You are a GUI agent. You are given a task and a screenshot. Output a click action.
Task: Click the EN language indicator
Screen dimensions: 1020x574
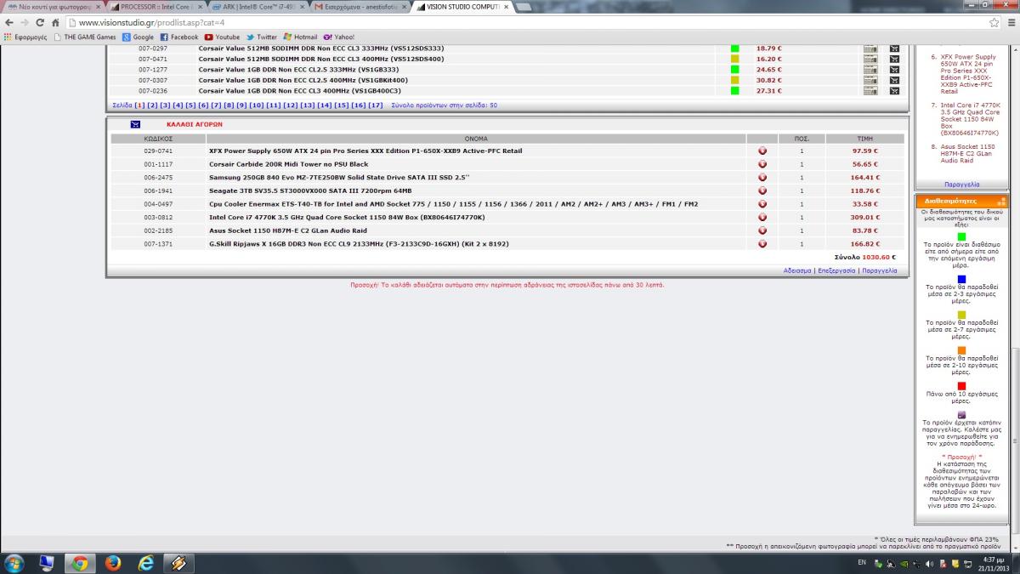862,562
